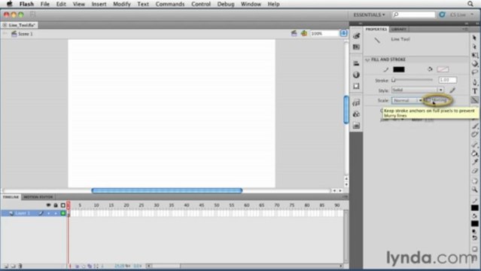Select the Text tool
481x271 pixels.
[474, 91]
